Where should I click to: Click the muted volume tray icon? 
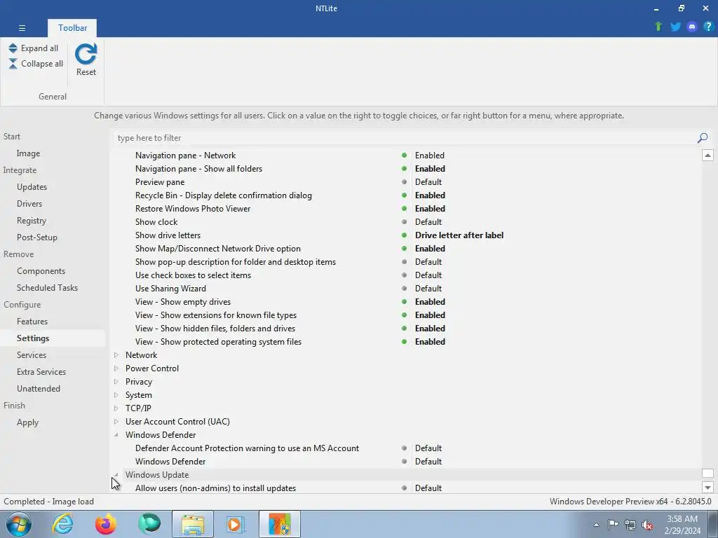point(647,525)
